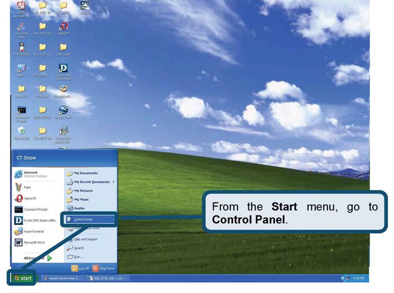
Task: Open My Pictures folder from Start menu
Action: (80, 191)
